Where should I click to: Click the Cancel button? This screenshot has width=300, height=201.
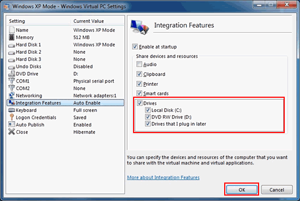click(x=277, y=190)
